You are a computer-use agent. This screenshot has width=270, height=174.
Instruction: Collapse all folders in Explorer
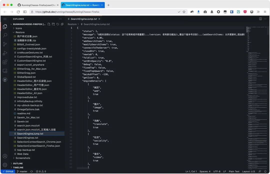(62, 24)
